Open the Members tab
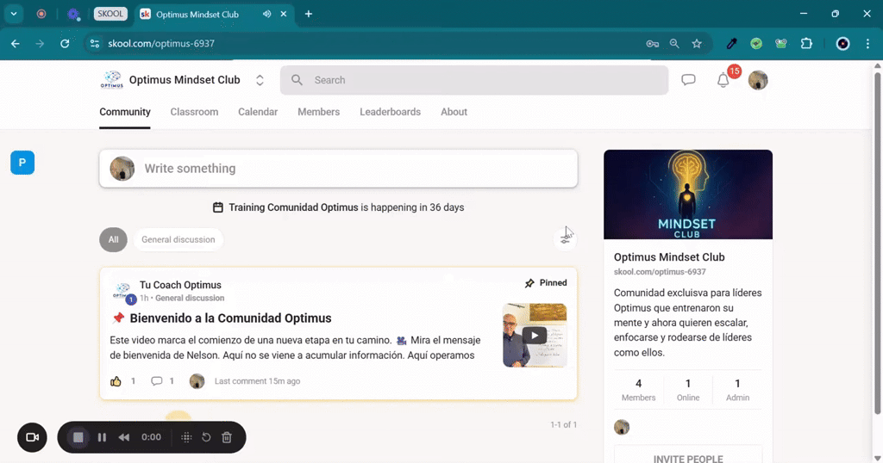Screen dimensions: 883x463 click(x=319, y=112)
